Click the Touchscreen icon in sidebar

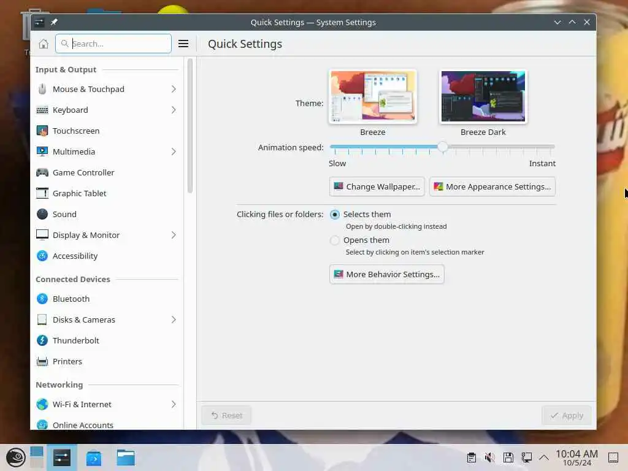pyautogui.click(x=42, y=131)
